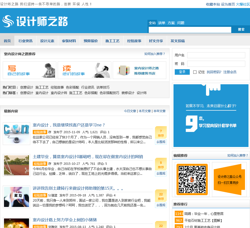Focus the 用户名 input field
This screenshot has width=250, height=228.
point(216,55)
